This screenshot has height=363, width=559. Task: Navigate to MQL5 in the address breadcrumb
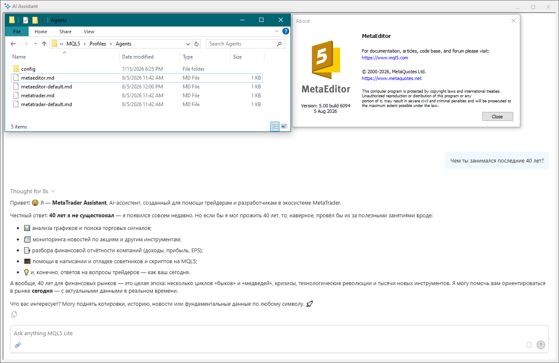pyautogui.click(x=73, y=44)
